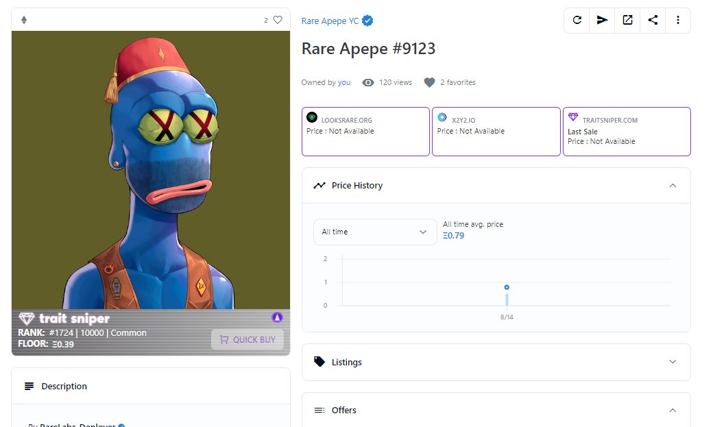Image resolution: width=713 pixels, height=427 pixels.
Task: Click the Ξ0.79 all time average price
Action: (x=453, y=236)
